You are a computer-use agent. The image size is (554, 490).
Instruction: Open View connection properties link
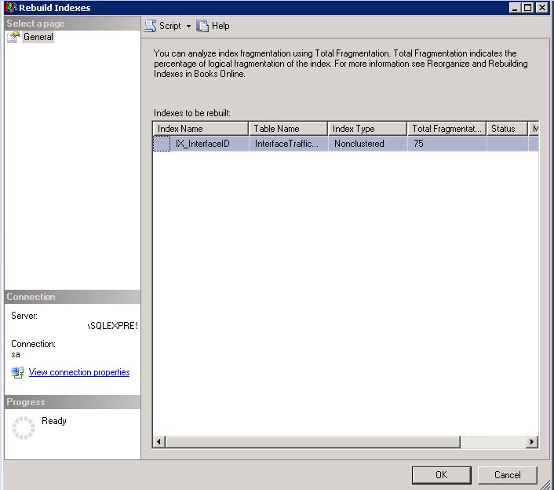(79, 372)
